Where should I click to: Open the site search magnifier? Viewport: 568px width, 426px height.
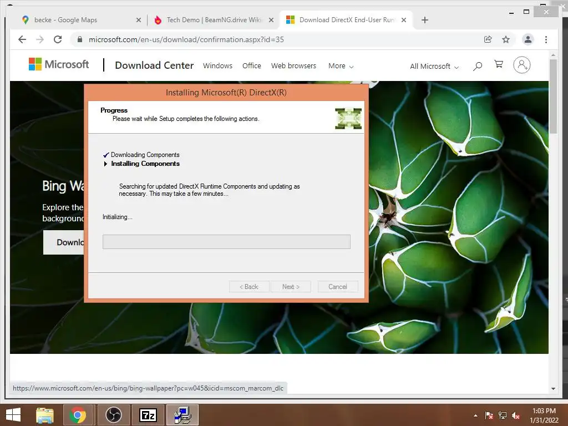click(478, 66)
